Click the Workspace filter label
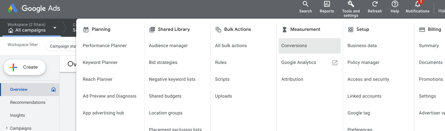Image resolution: width=445 pixels, height=131 pixels. (23, 45)
